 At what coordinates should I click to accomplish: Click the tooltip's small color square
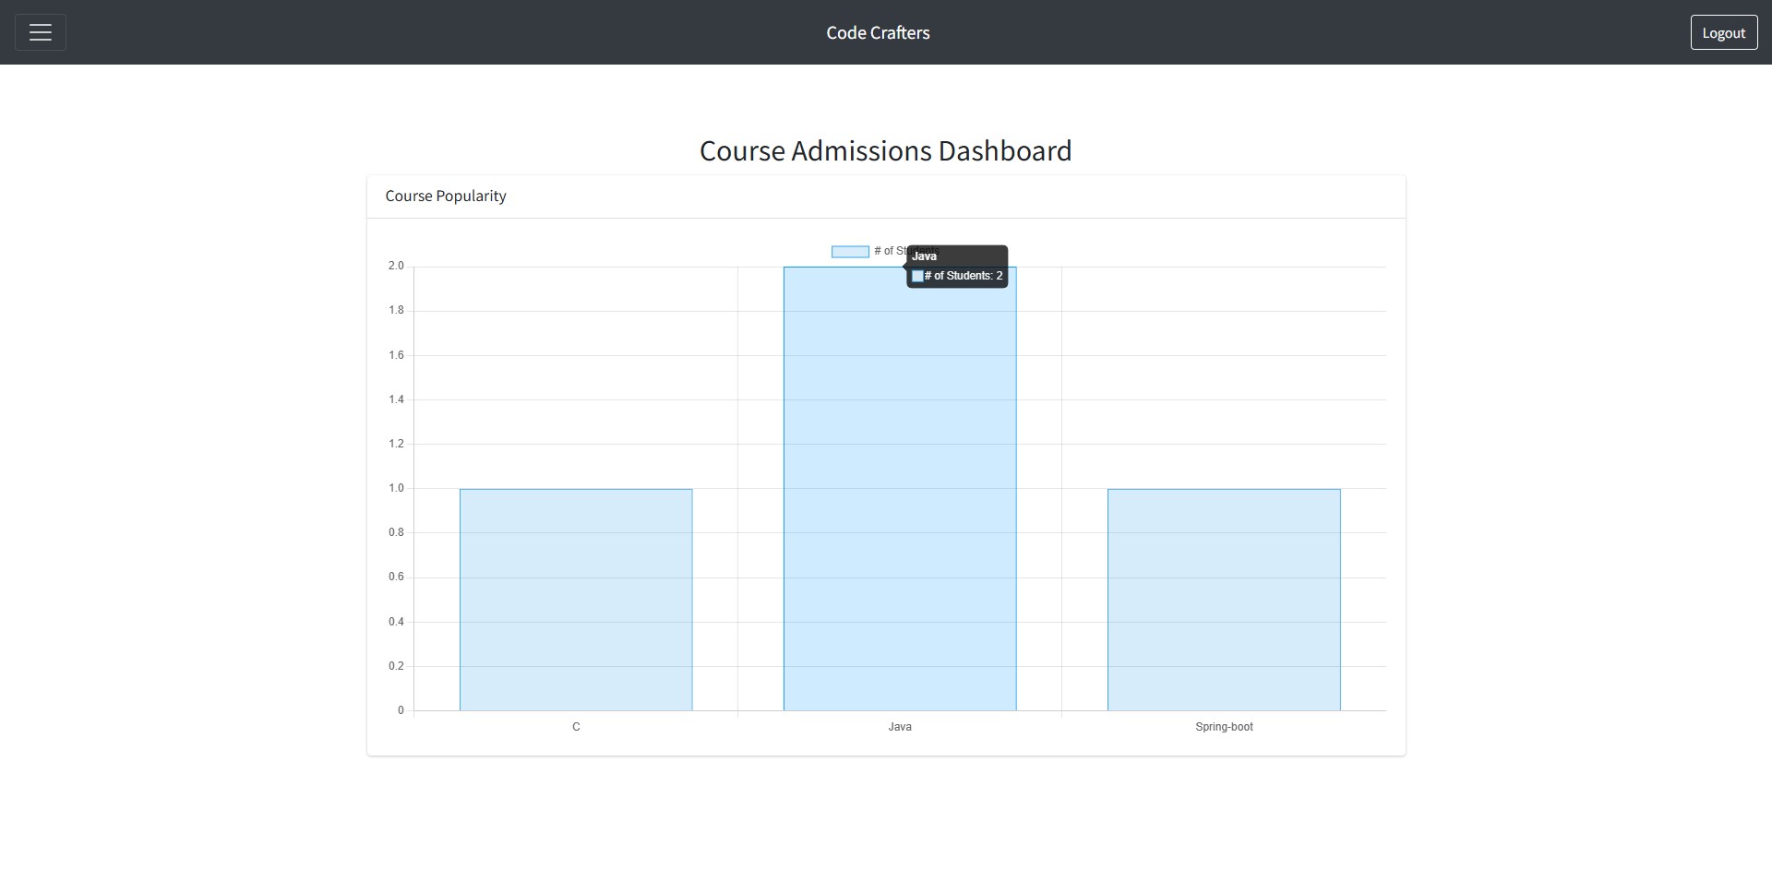tap(917, 276)
